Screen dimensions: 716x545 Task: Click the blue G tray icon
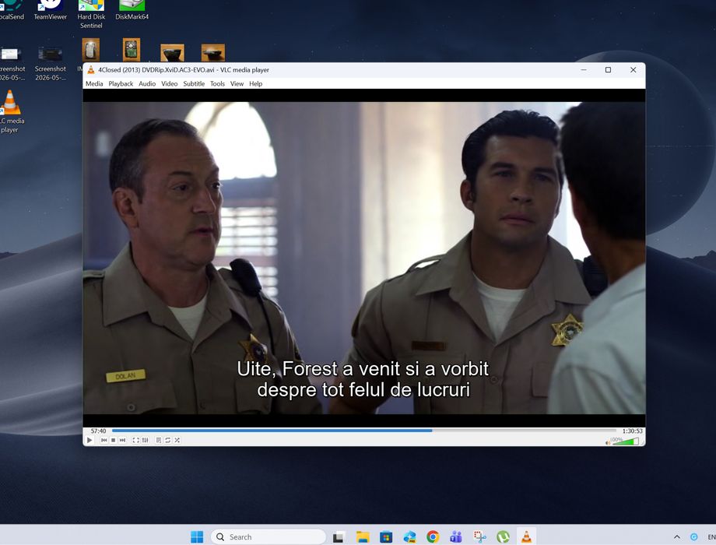coord(693,536)
